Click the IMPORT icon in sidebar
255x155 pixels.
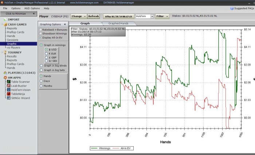coord(5,20)
